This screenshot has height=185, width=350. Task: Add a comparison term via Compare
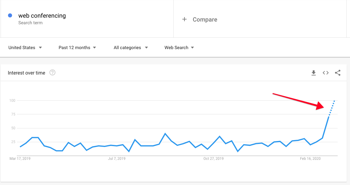tap(205, 19)
